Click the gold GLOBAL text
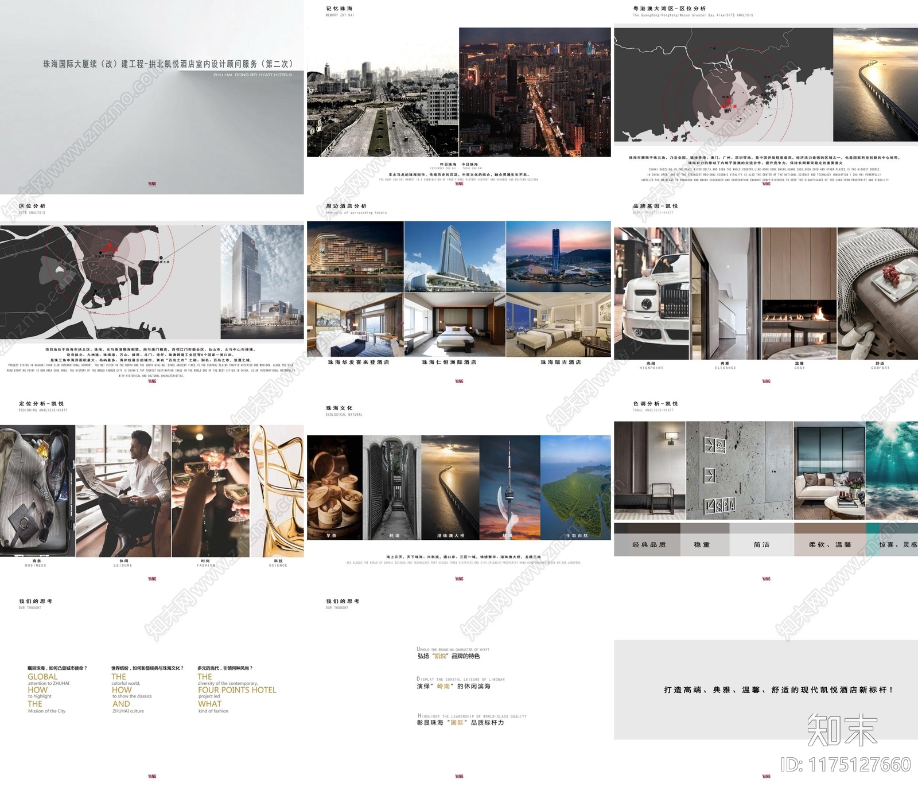918x787 pixels. [x=42, y=677]
